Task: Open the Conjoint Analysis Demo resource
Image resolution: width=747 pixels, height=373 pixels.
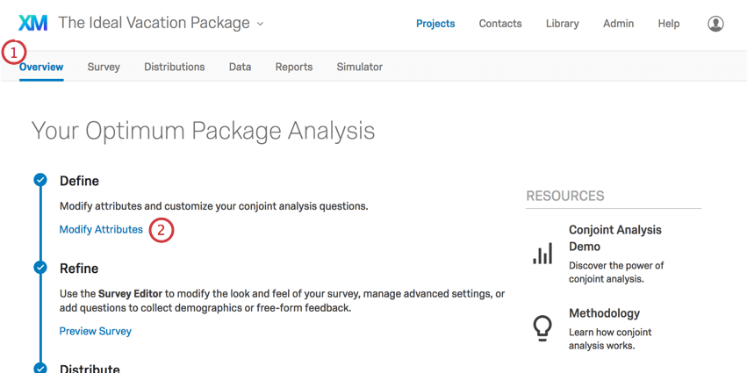Action: (x=614, y=238)
